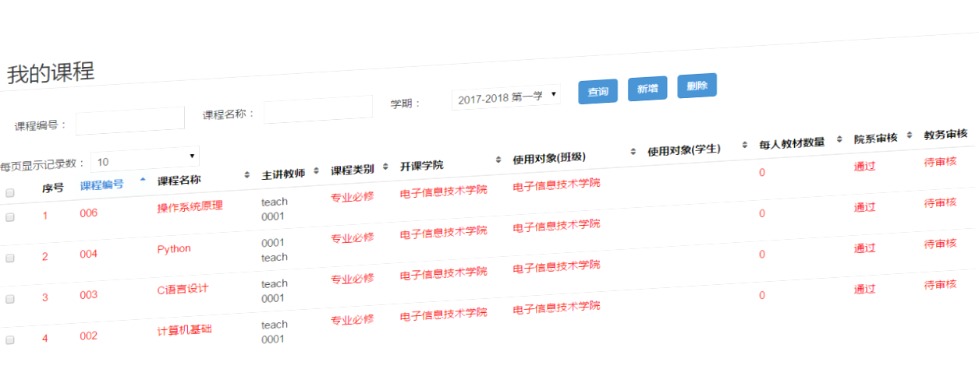
Task: Click sort arrows for 开课学院 column
Action: coord(498,160)
